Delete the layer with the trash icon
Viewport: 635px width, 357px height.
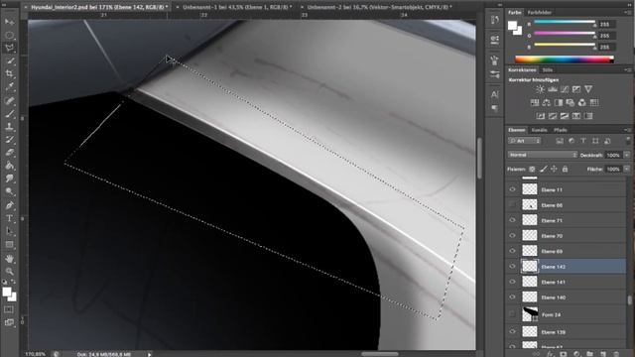[x=616, y=354]
